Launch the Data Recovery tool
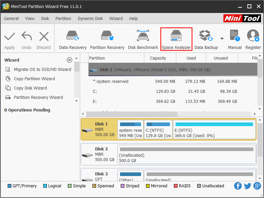The height and width of the screenshot is (198, 264). coord(73,40)
